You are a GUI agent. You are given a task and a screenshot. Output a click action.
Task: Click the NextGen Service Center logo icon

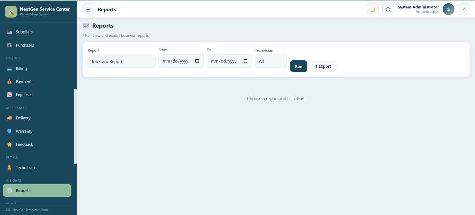click(11, 12)
